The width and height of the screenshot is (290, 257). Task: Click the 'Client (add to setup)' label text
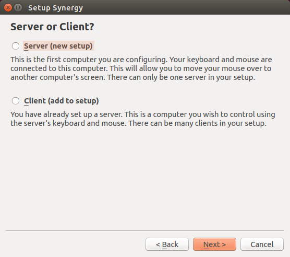click(x=62, y=101)
